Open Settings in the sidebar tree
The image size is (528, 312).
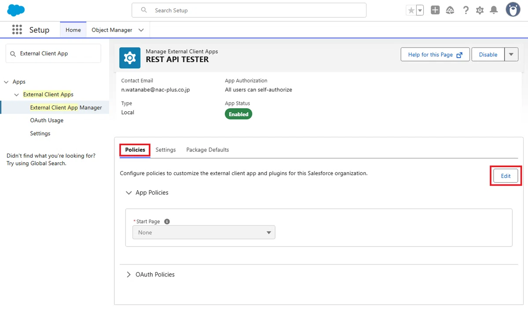click(40, 133)
